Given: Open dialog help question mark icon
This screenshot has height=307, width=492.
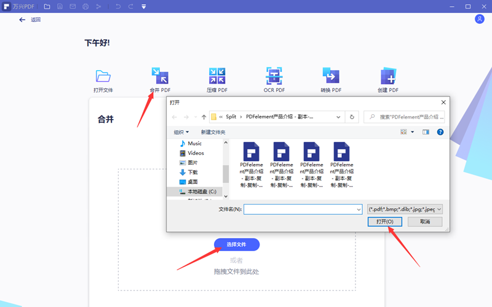Looking at the screenshot, I should click(x=440, y=132).
